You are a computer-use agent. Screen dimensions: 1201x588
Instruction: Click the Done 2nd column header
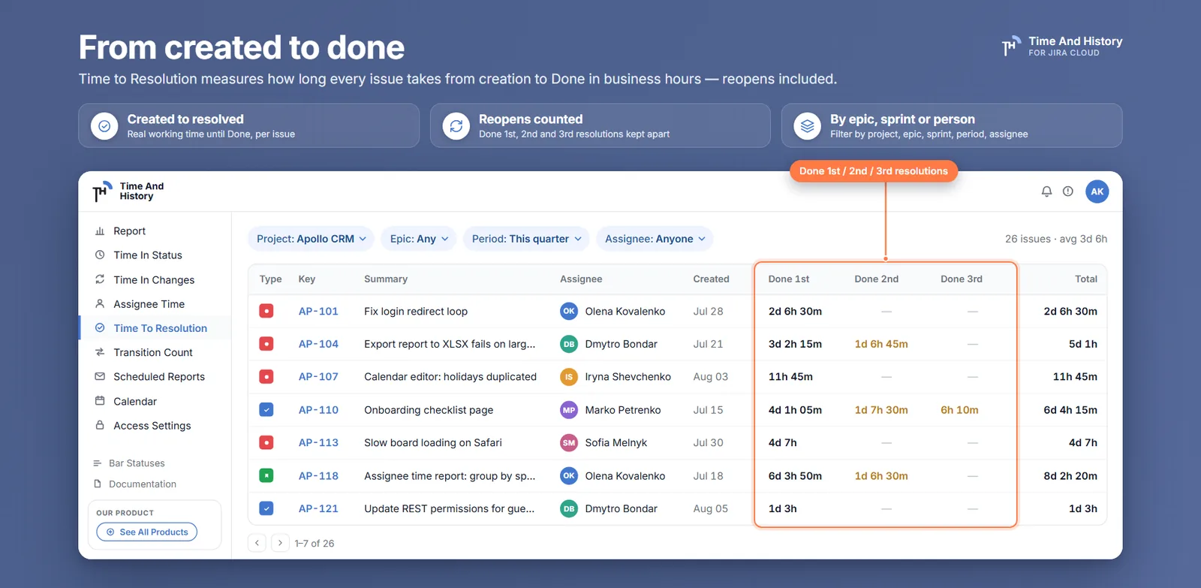[x=876, y=279]
